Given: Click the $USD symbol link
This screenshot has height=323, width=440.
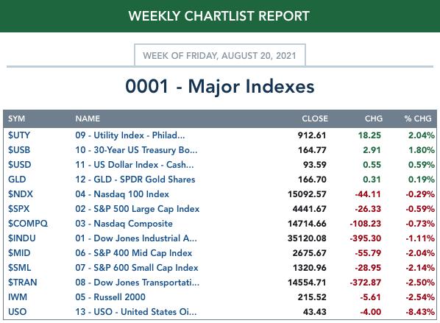Looking at the screenshot, I should (x=19, y=165).
